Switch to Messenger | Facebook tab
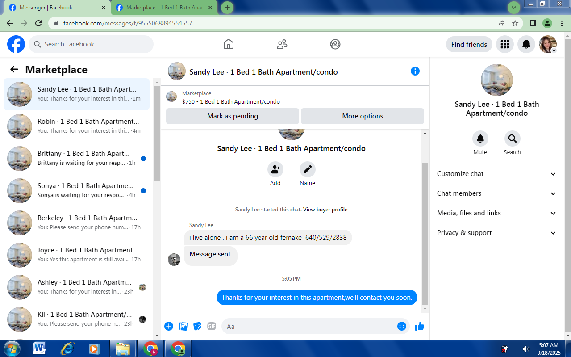The width and height of the screenshot is (571, 357). [x=57, y=8]
